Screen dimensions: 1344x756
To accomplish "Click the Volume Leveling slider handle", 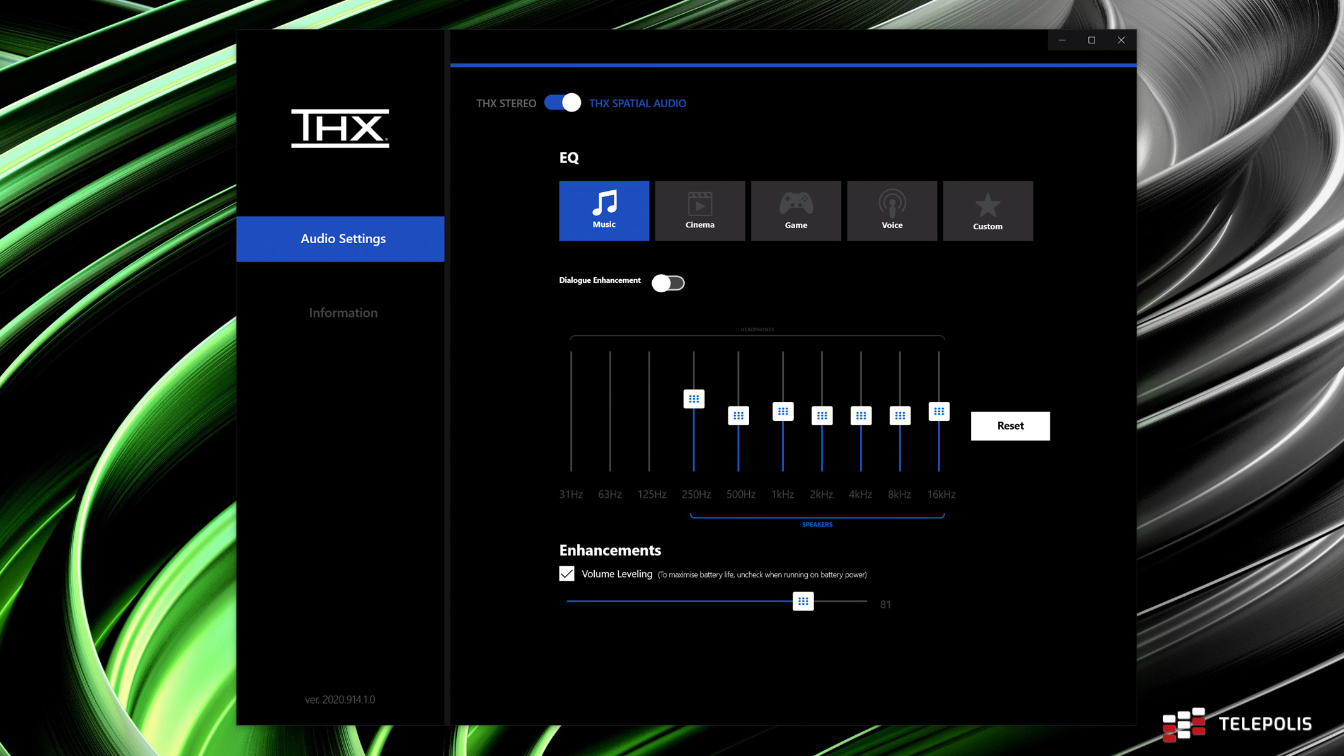I will pos(803,601).
